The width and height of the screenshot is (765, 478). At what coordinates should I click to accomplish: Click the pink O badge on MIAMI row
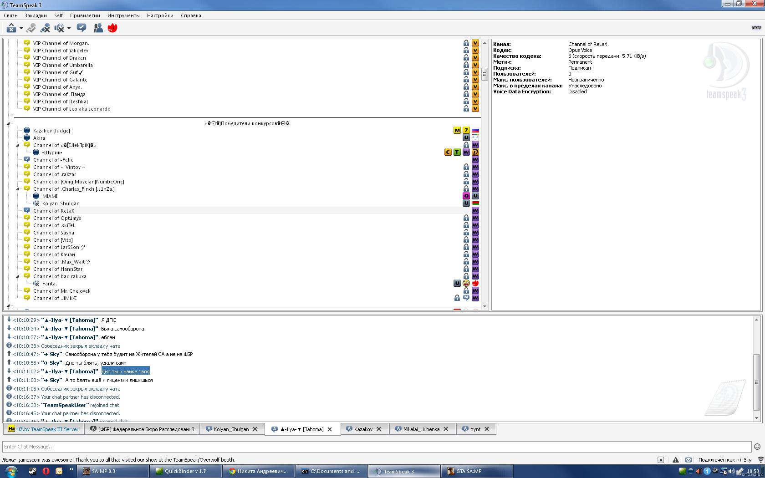pyautogui.click(x=466, y=196)
